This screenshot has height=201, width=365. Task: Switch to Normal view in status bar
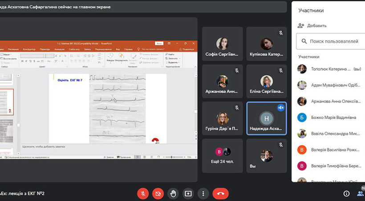[x=138, y=157]
